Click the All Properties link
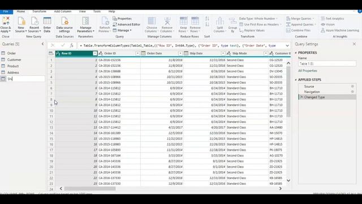Viewport: 362px width, 204px height. [308, 71]
